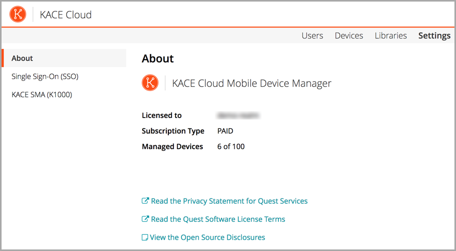Click the external-link icon beside License Terms

[x=145, y=219]
